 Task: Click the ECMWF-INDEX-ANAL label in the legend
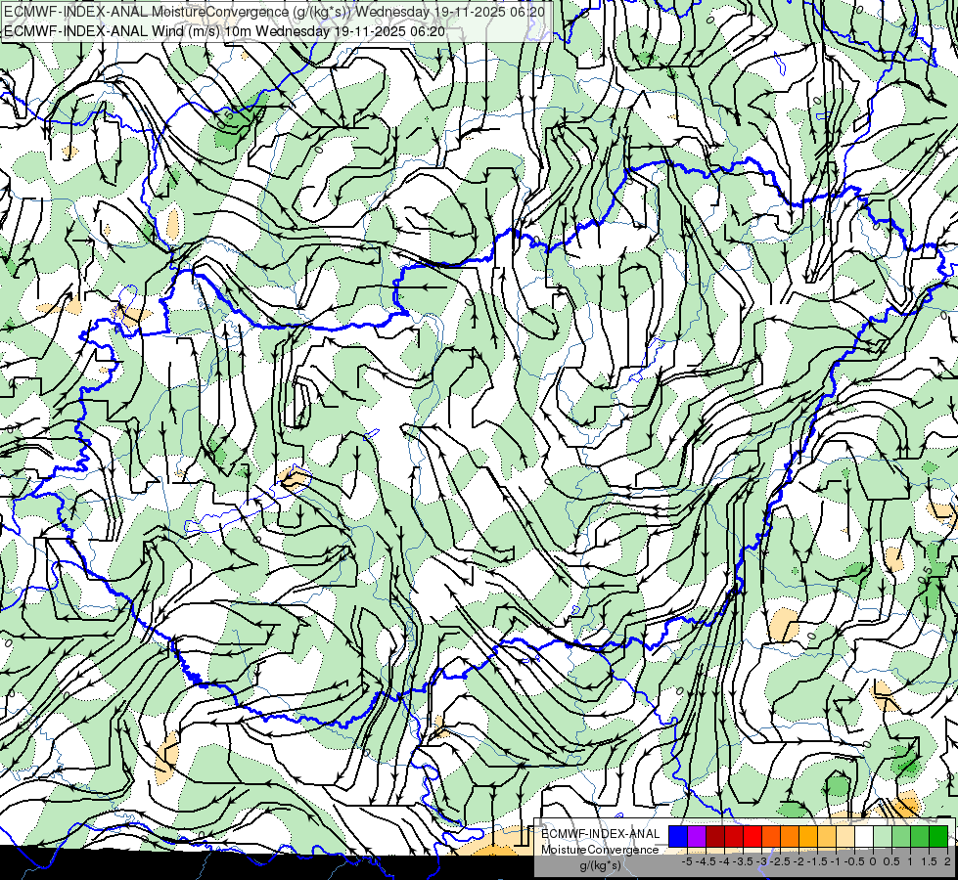coord(600,834)
